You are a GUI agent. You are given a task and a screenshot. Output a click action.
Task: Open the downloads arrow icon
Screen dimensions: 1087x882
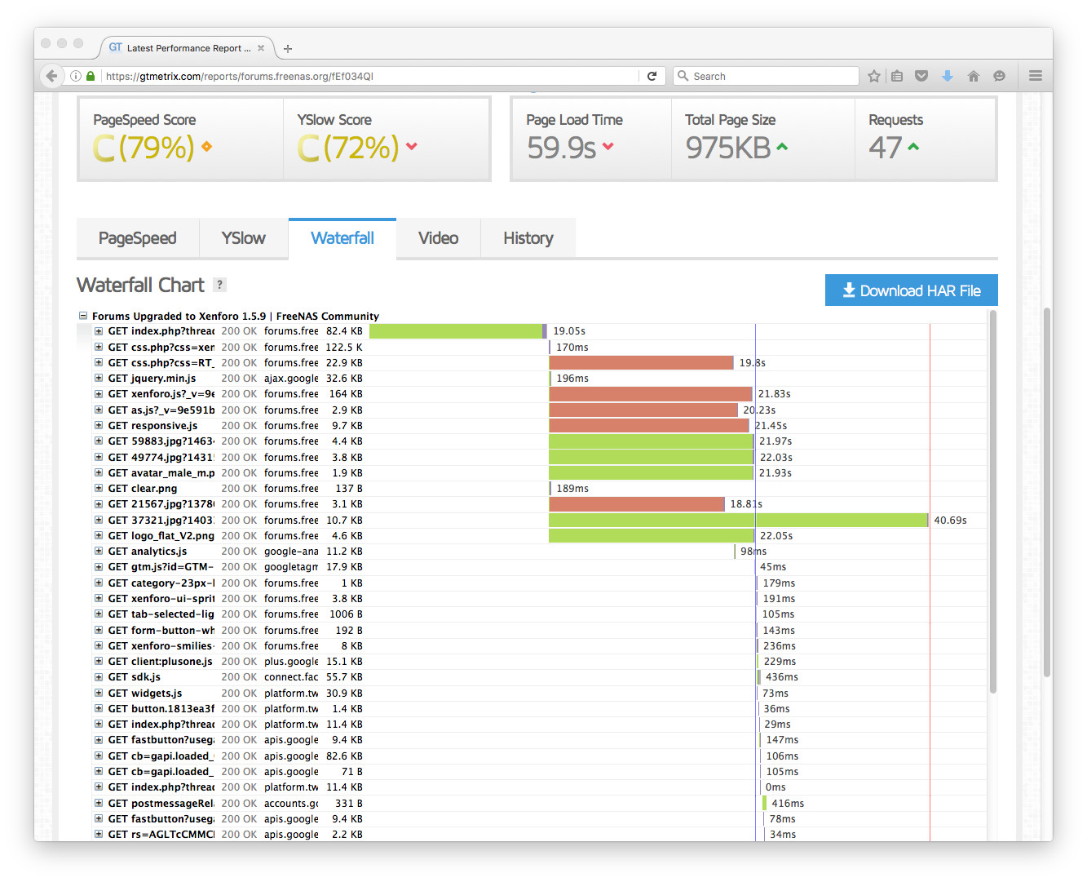pyautogui.click(x=948, y=76)
